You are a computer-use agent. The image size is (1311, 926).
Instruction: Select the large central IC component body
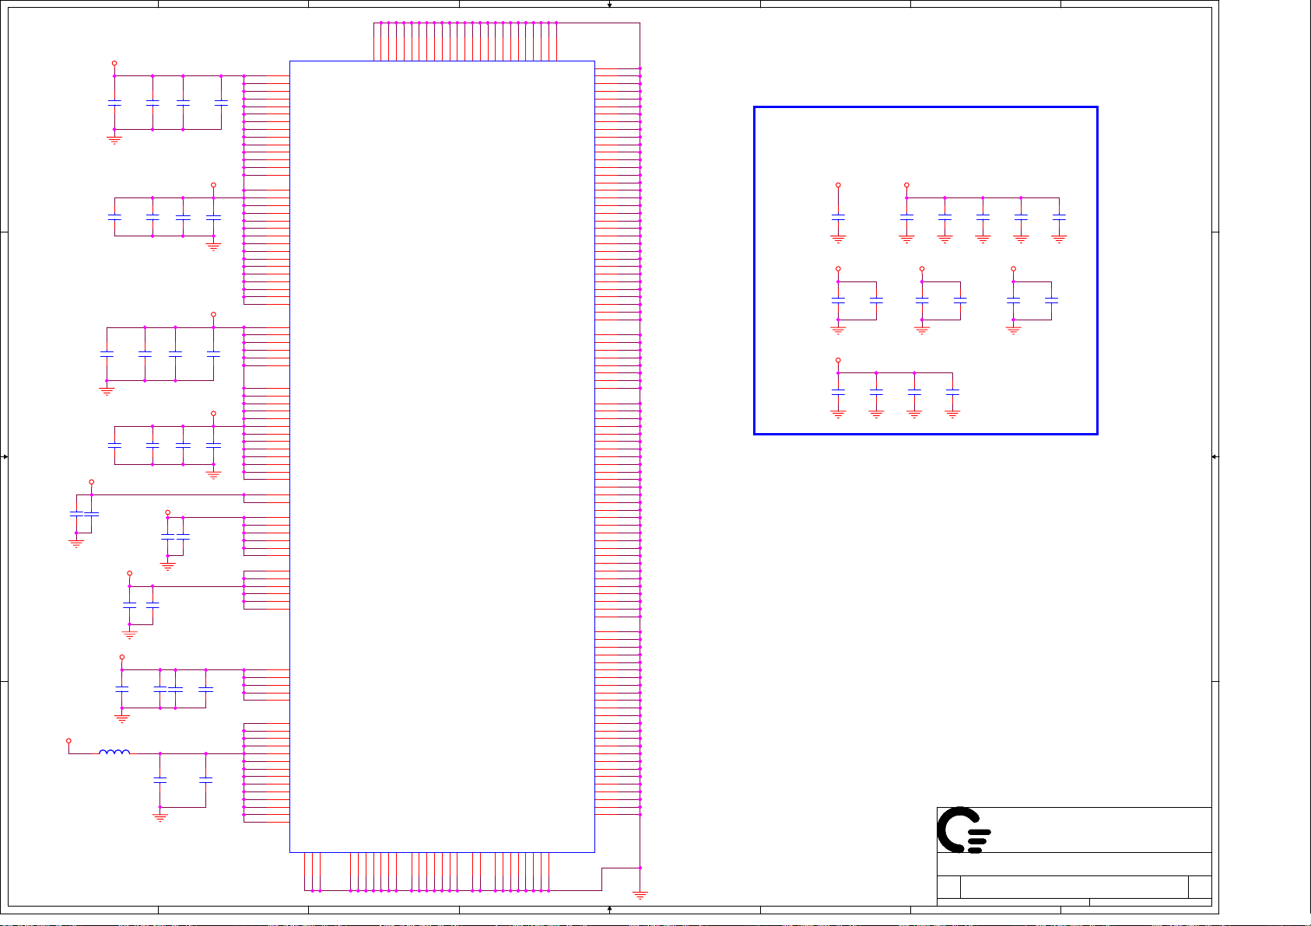pyautogui.click(x=442, y=456)
